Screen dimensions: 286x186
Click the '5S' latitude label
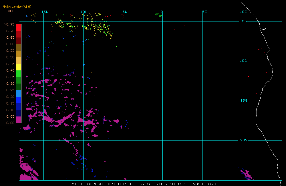pyautogui.click(x=245, y=21)
